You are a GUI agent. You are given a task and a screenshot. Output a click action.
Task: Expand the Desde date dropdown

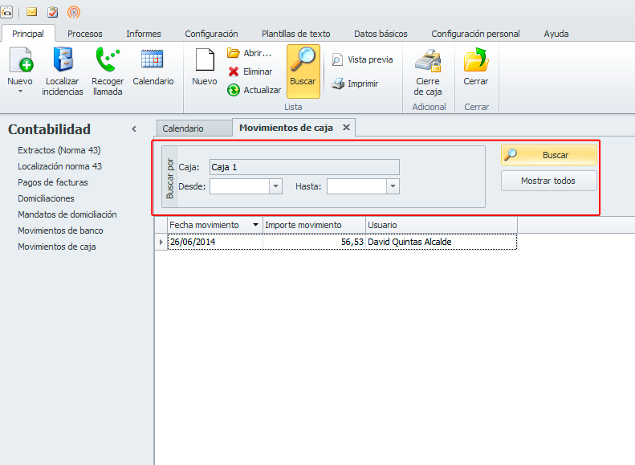(276, 186)
